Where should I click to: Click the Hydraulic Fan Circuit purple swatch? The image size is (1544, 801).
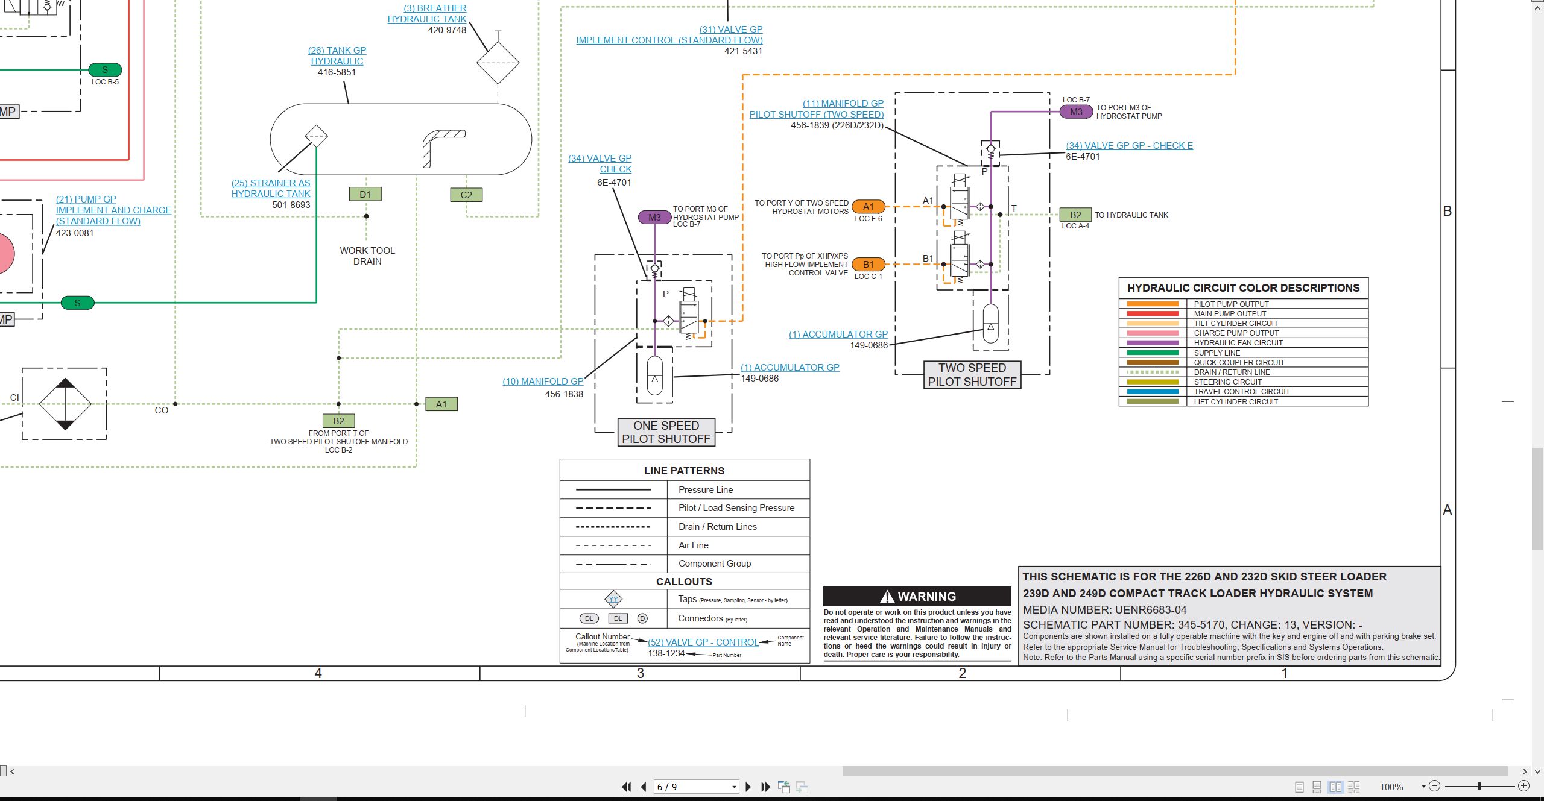(x=1153, y=343)
